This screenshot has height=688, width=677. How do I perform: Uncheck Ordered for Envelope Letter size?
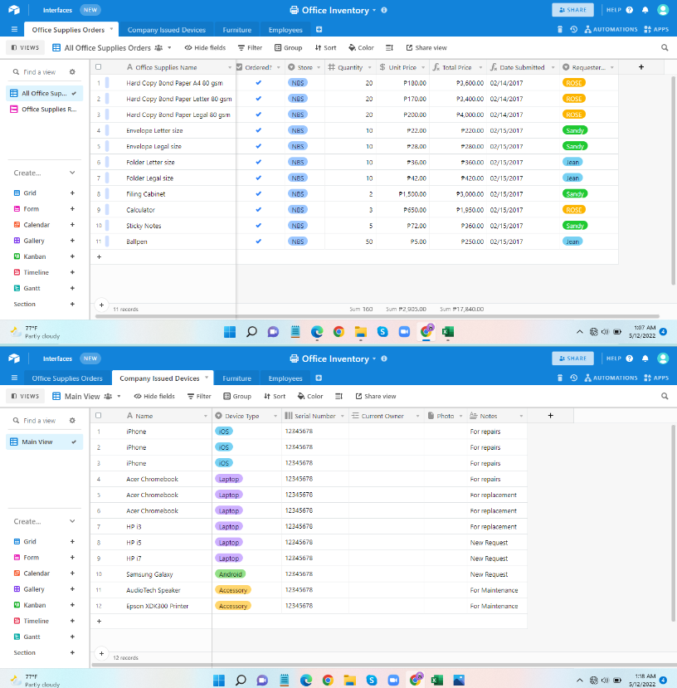[258, 130]
